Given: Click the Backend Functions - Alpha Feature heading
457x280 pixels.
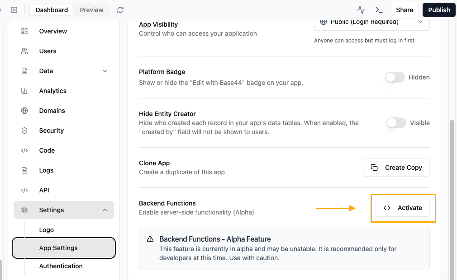Looking at the screenshot, I should point(215,239).
